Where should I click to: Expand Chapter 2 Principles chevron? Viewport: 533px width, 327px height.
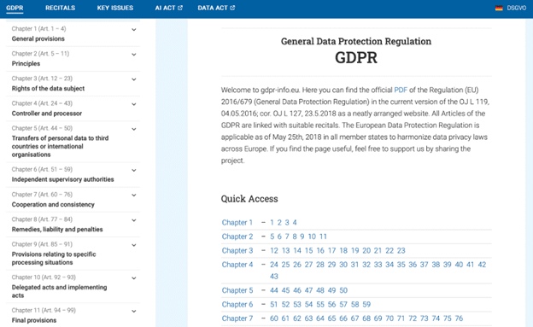click(134, 55)
